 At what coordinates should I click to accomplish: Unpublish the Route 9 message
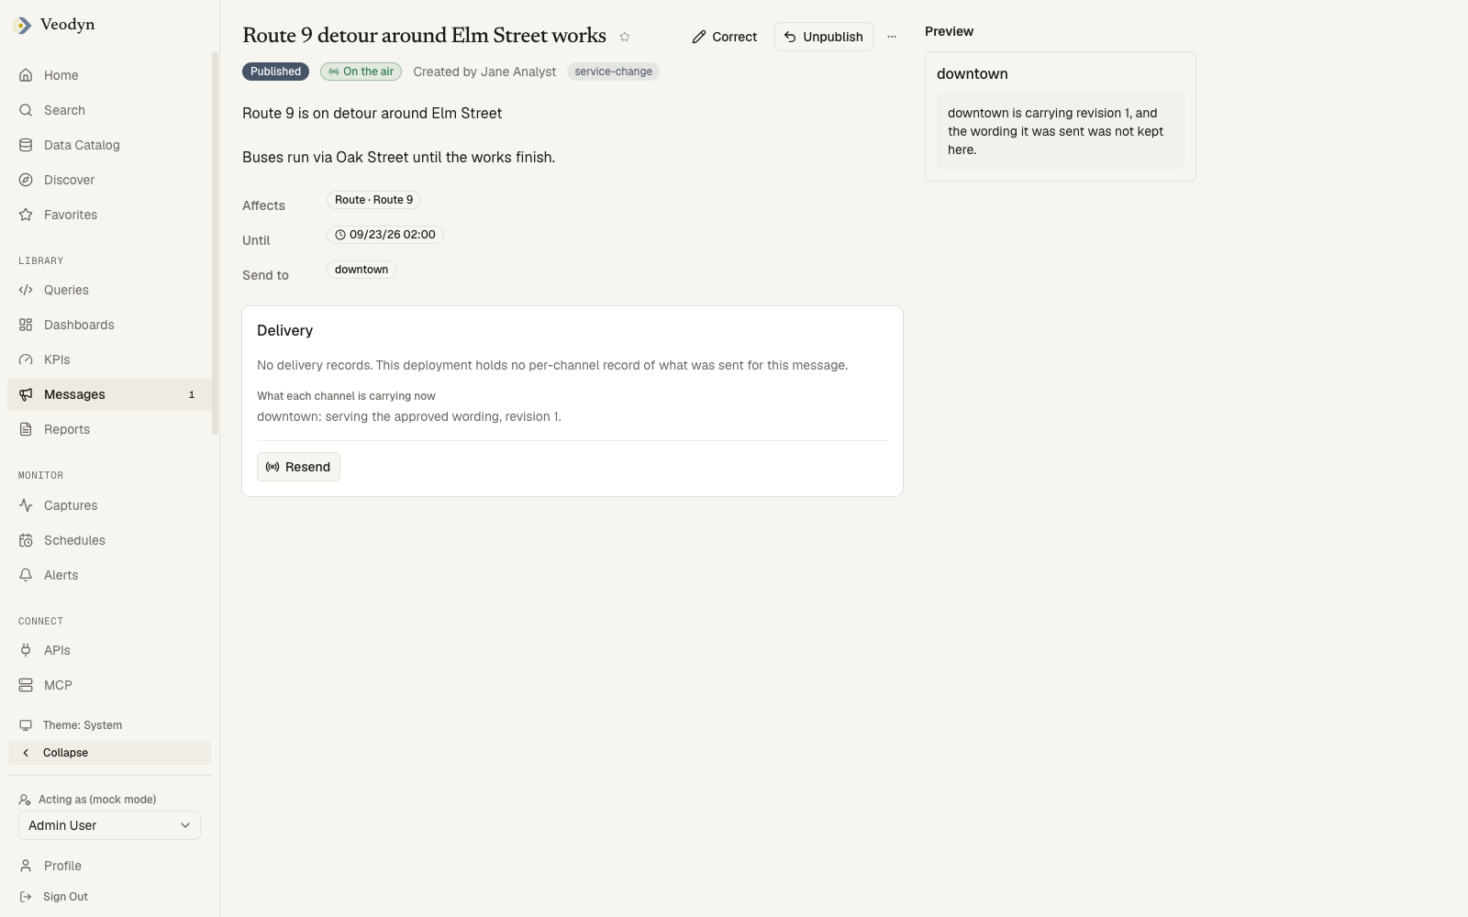824,37
